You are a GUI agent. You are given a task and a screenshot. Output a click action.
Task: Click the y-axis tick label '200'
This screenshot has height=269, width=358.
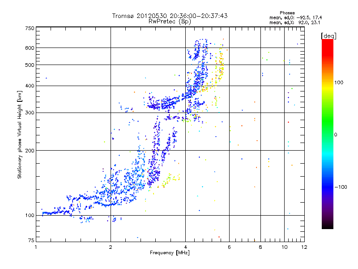(30, 151)
